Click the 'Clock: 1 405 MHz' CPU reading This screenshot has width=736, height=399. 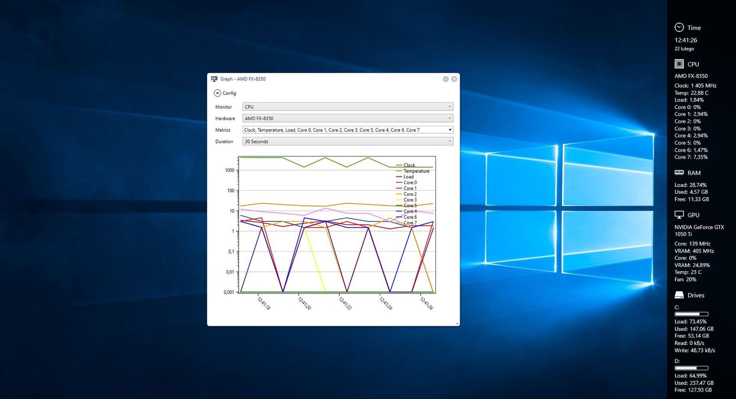click(695, 86)
